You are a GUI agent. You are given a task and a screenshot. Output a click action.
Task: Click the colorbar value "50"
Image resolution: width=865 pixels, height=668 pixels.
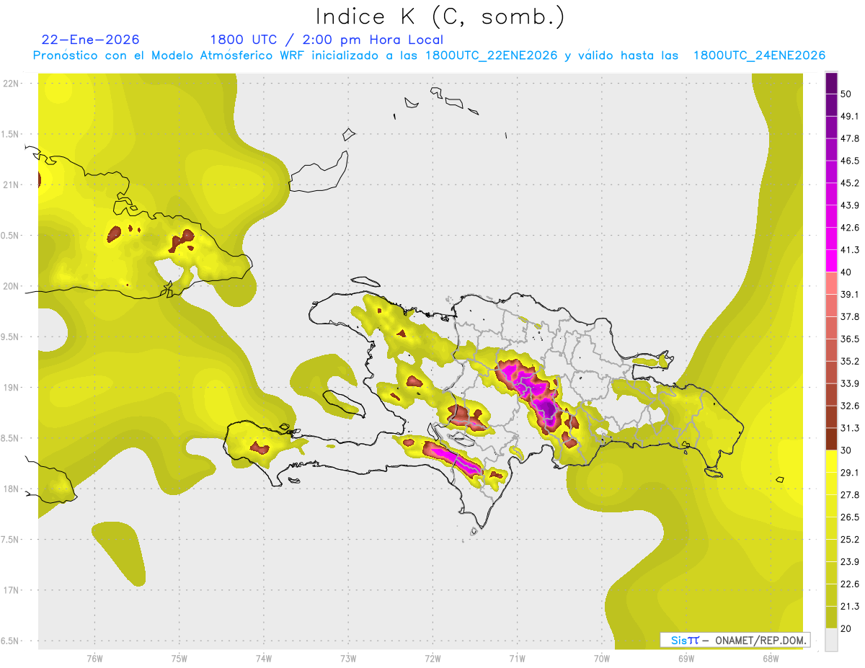coord(846,94)
